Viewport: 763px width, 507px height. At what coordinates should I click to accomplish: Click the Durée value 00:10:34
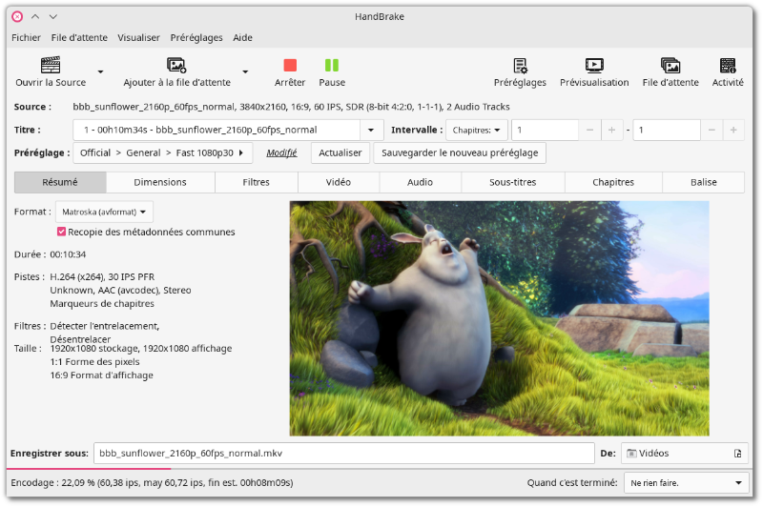[68, 254]
